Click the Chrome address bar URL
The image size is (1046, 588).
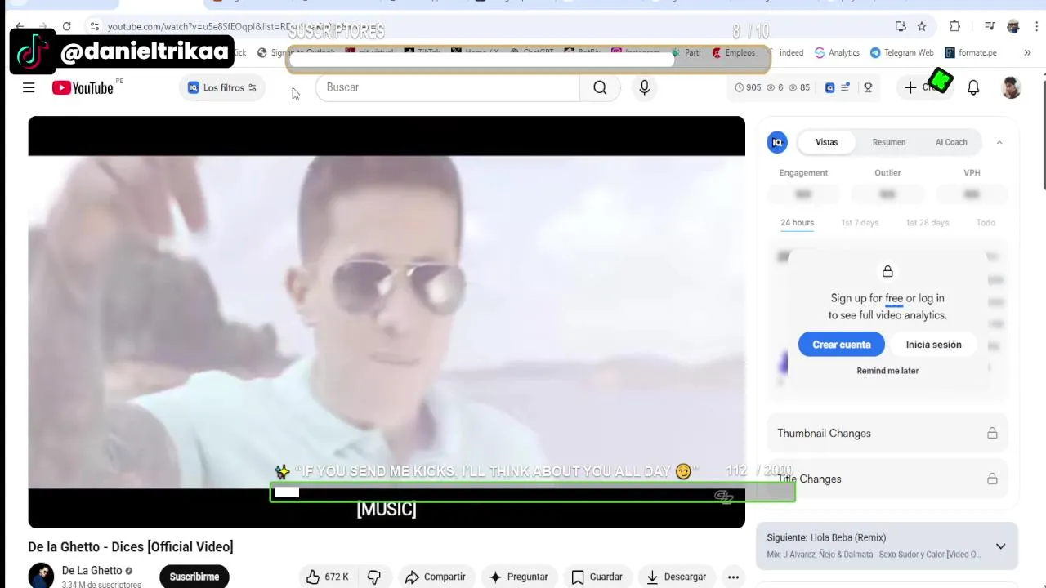(200, 27)
